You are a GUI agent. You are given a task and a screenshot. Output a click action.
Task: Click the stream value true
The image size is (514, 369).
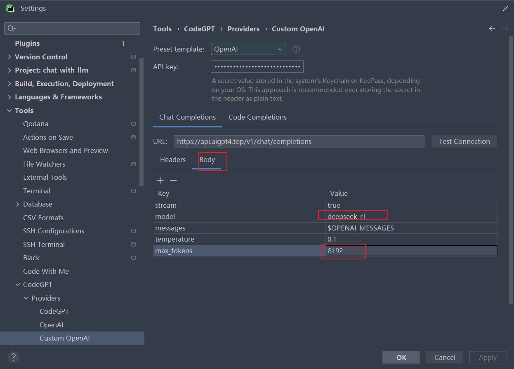(x=411, y=205)
